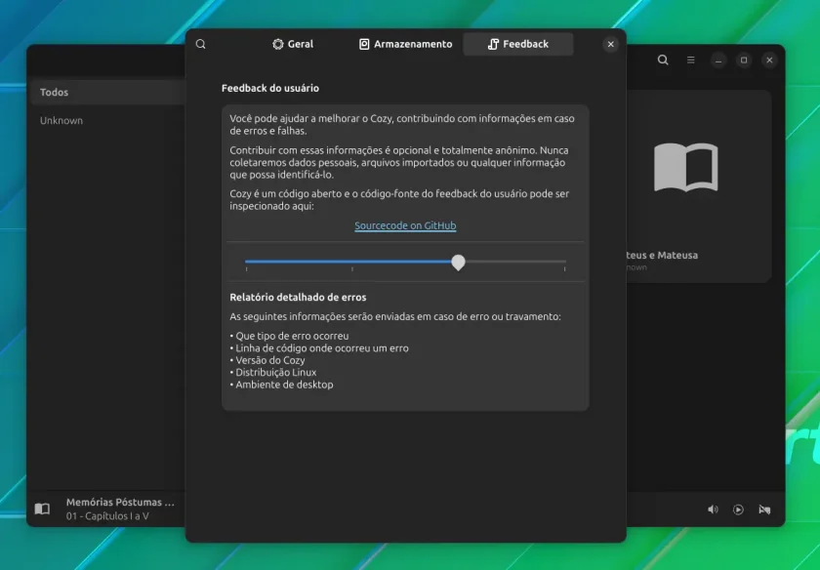Select the Feedback tab
The height and width of the screenshot is (570, 820).
coord(518,45)
